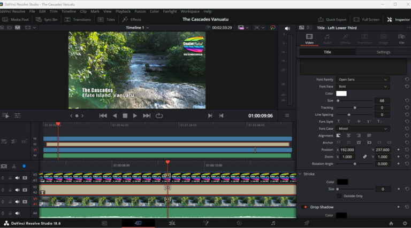Open the Timeline menu

click(x=68, y=12)
